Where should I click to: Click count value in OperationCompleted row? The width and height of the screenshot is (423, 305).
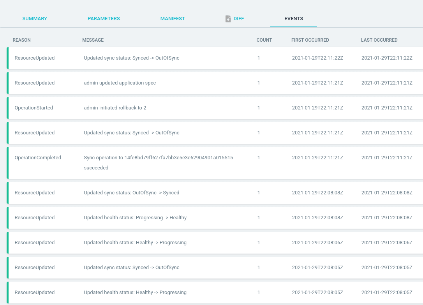(259, 157)
